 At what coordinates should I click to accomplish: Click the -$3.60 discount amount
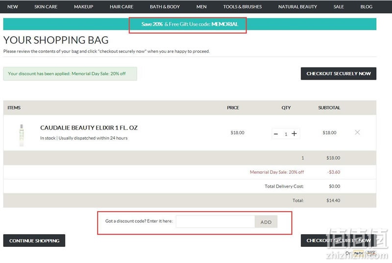click(x=334, y=172)
